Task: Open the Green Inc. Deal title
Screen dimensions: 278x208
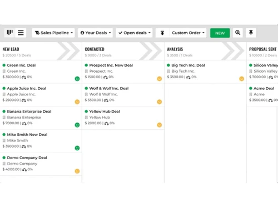Action: click(x=21, y=65)
